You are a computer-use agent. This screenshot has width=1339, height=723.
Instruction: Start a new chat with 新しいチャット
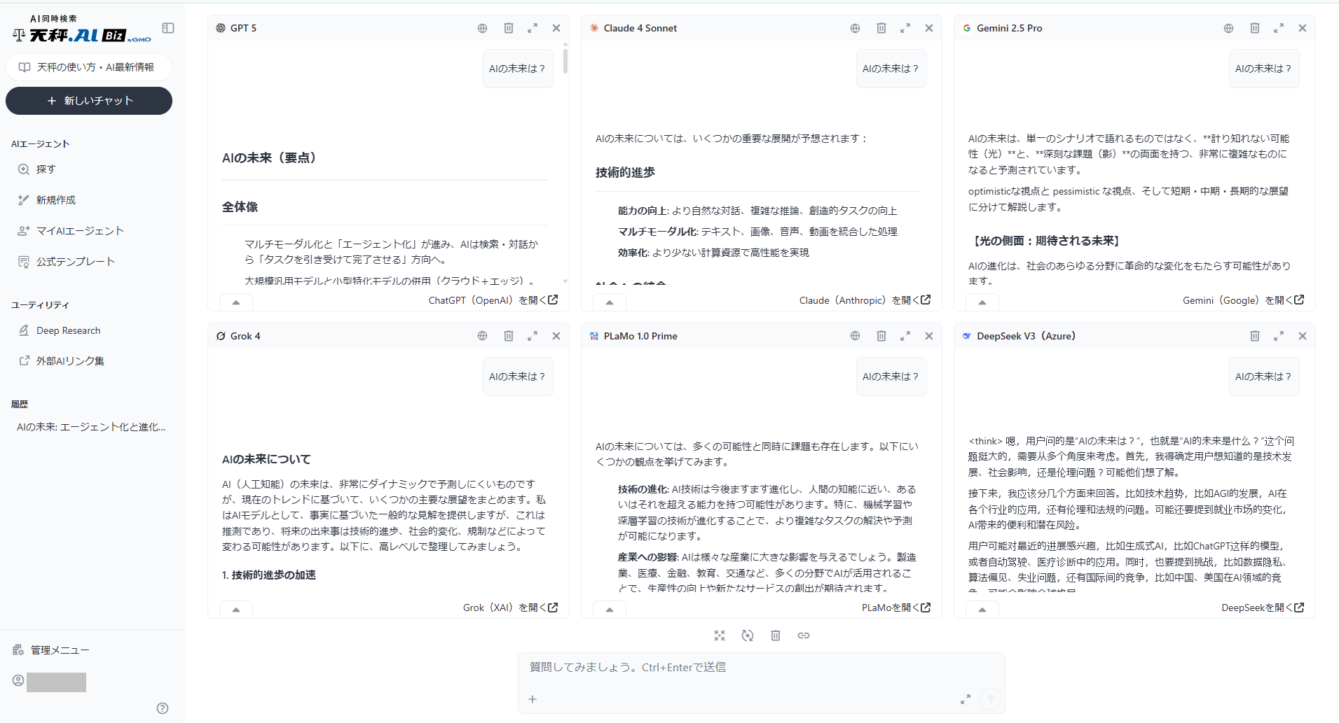89,101
